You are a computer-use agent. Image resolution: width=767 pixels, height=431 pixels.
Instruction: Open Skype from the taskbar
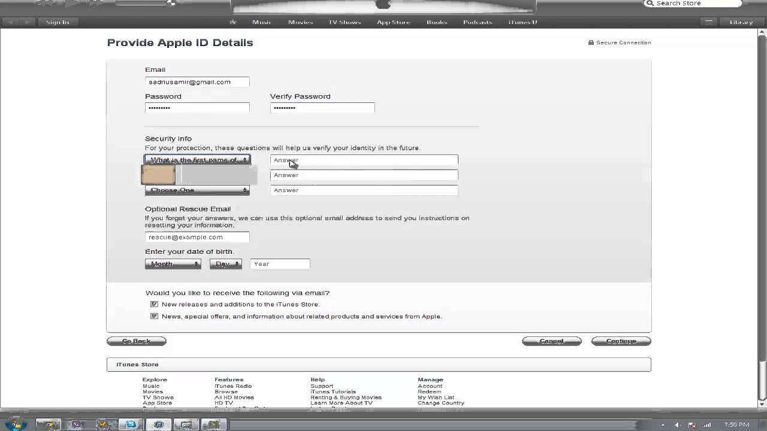(131, 424)
